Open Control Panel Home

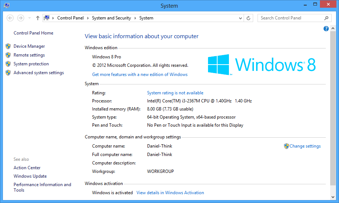coord(33,33)
